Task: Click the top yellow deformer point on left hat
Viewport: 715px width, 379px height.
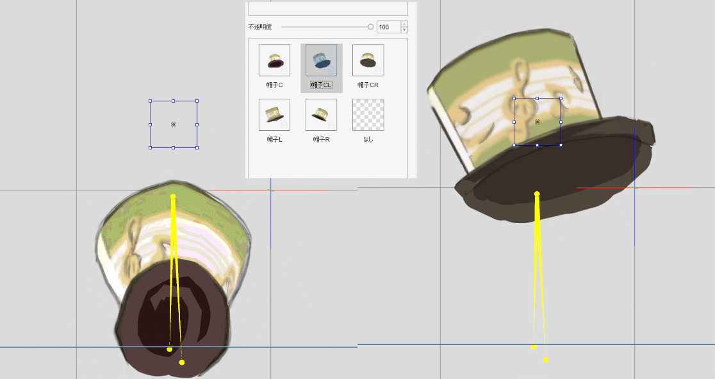Action: pyautogui.click(x=173, y=196)
